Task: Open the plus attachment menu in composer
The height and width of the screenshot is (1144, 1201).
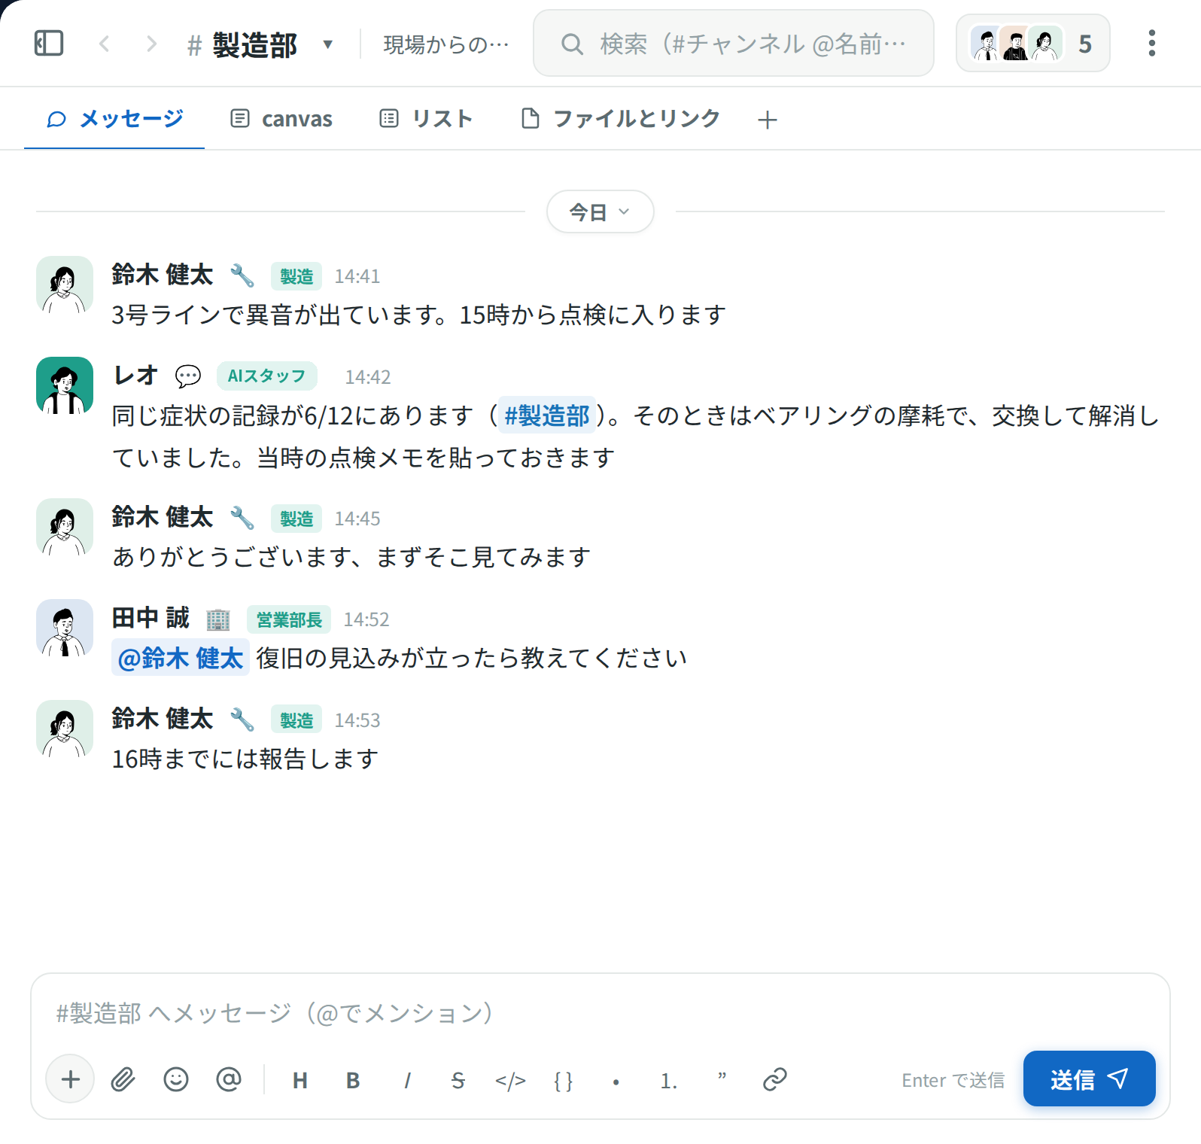Action: (70, 1079)
